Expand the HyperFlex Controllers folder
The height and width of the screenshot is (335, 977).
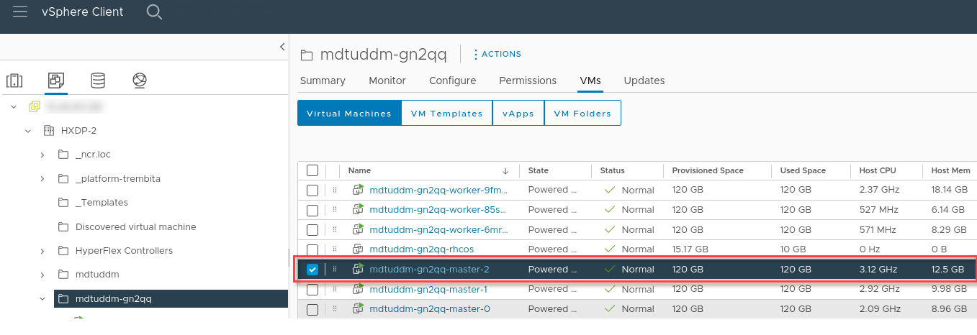(42, 251)
